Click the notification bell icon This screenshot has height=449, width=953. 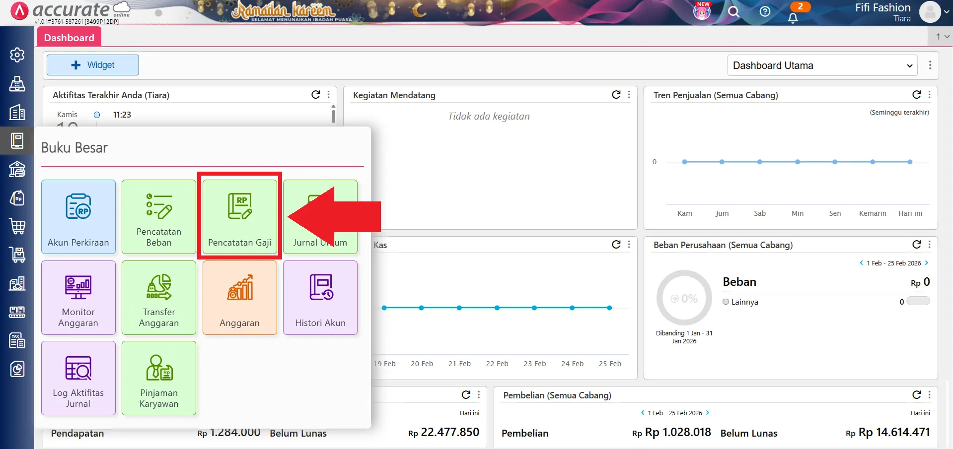coord(793,18)
